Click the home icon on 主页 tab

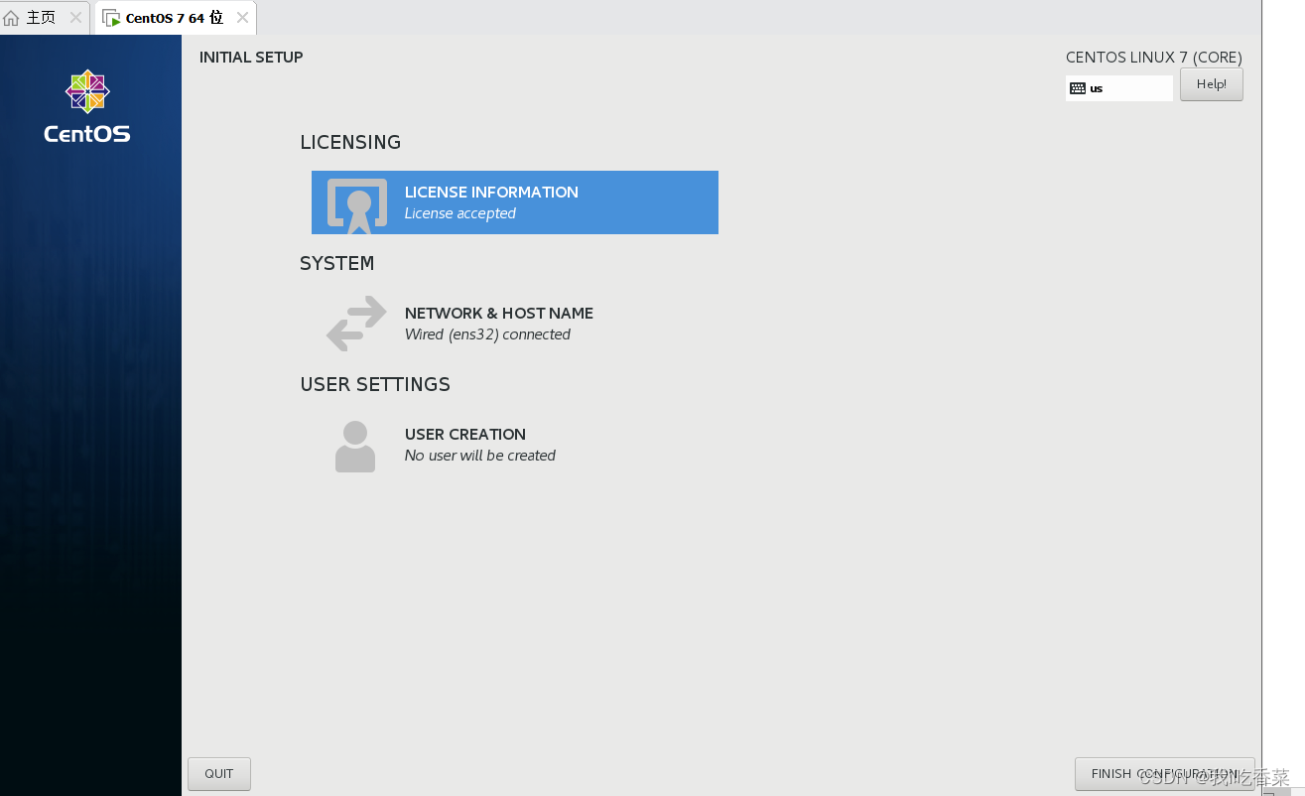(12, 18)
